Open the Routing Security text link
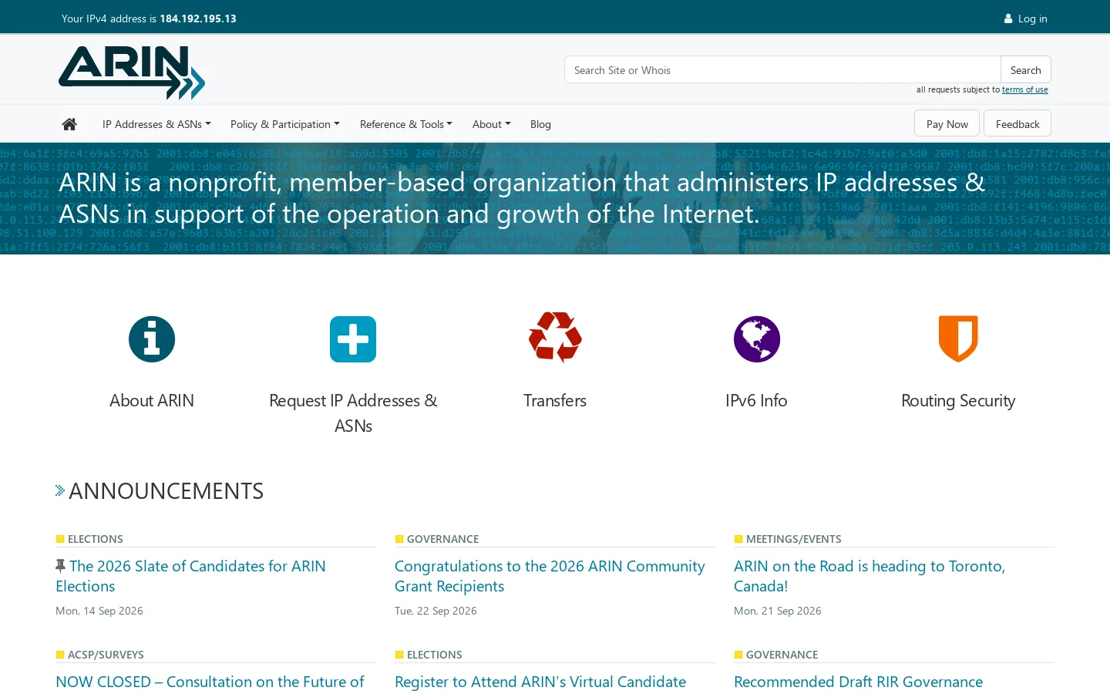Viewport: 1110px width, 694px height. (x=958, y=400)
